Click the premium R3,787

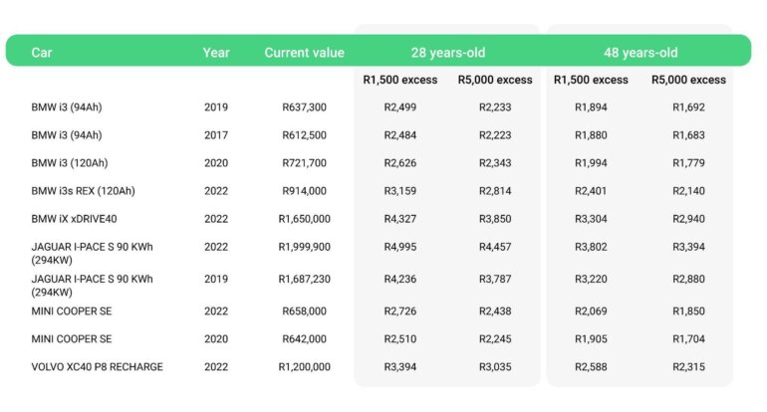click(x=495, y=279)
